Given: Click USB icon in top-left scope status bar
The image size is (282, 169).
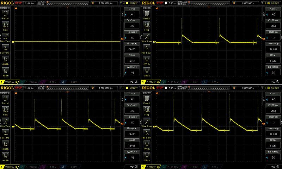Looking at the screenshot, I should pyautogui.click(x=131, y=82).
